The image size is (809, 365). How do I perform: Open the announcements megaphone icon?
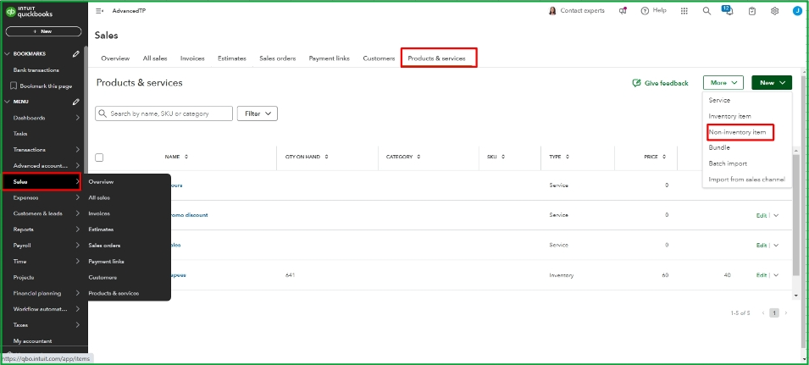click(x=623, y=11)
